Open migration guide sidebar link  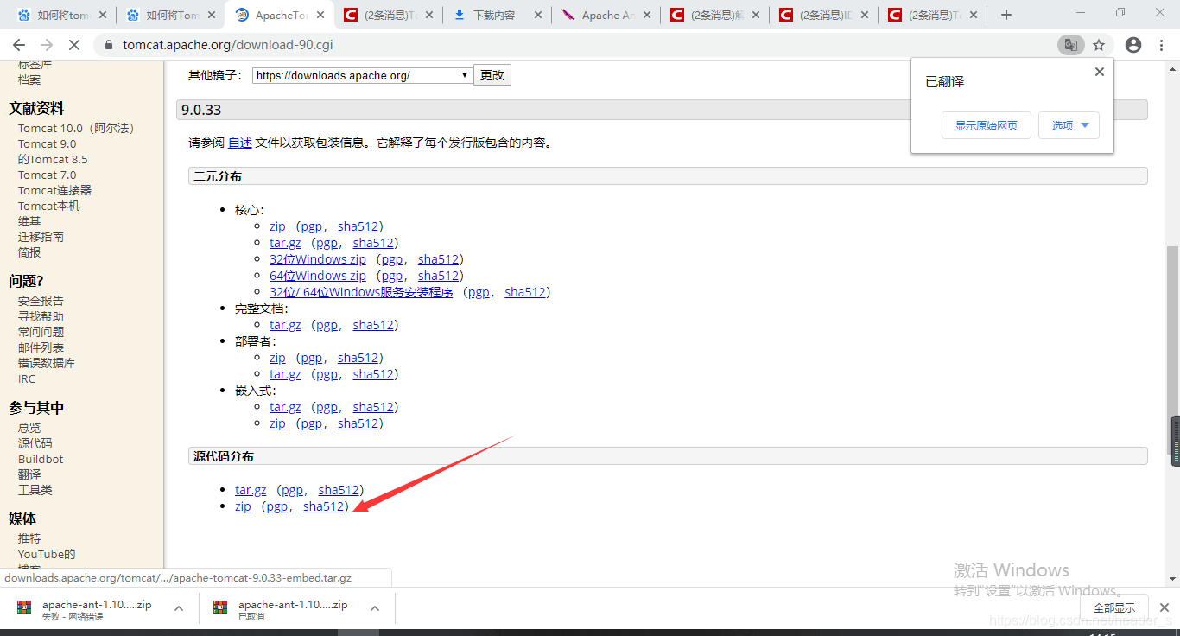click(x=41, y=237)
